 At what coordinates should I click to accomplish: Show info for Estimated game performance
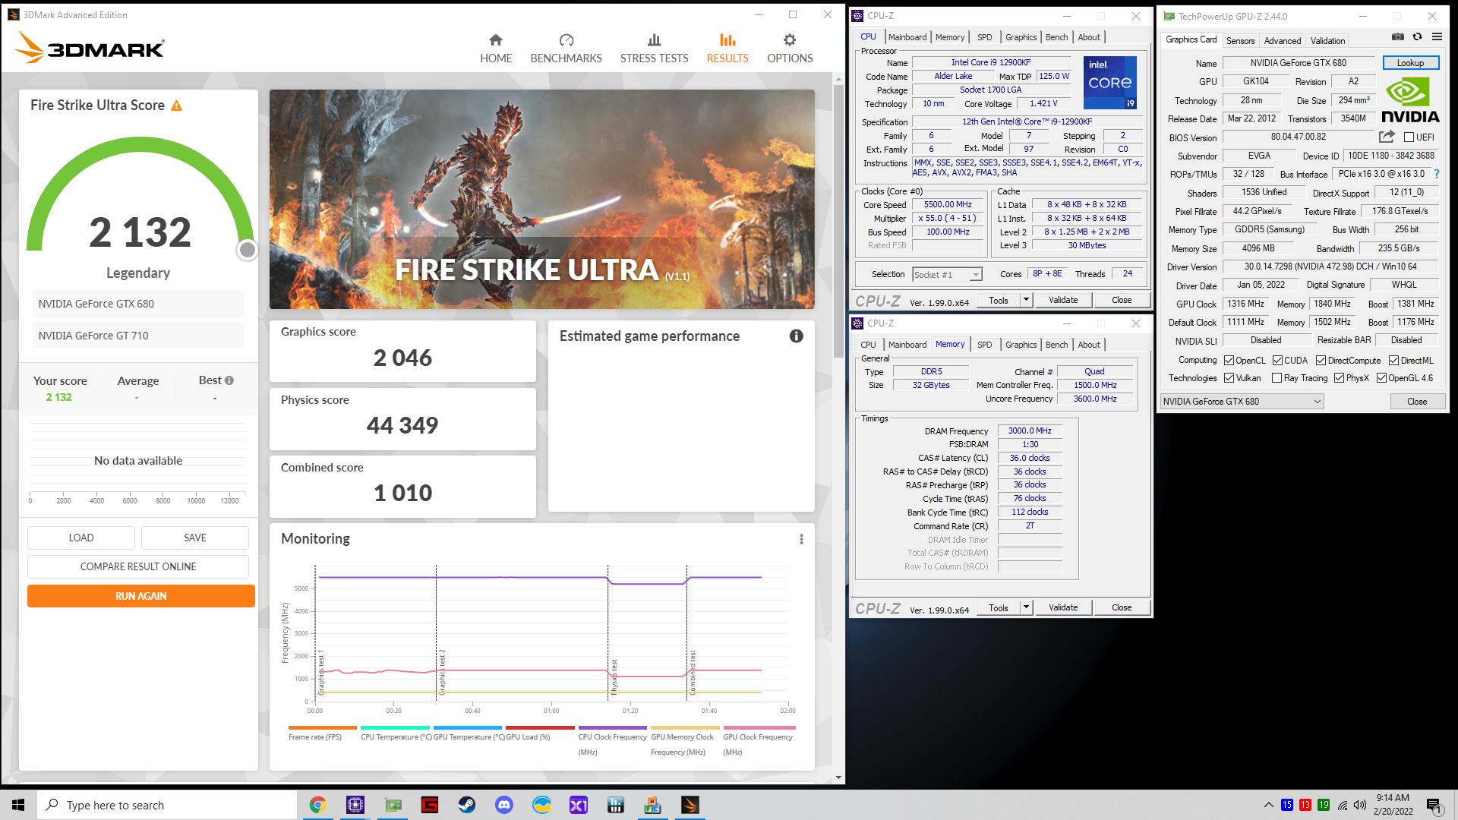point(796,336)
